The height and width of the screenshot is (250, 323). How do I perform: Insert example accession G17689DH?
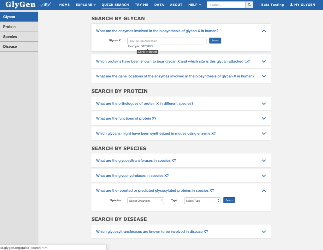click(x=147, y=46)
